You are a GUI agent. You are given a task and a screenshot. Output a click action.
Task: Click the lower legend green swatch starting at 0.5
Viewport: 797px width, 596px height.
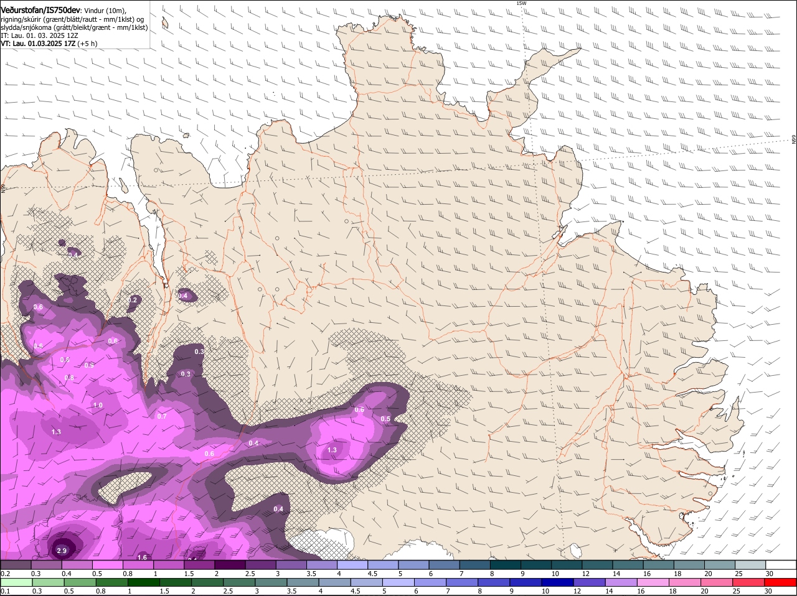[80, 582]
